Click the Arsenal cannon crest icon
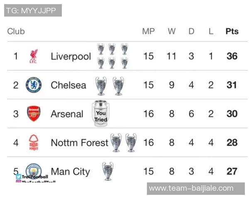The image size is (249, 199). (34, 114)
